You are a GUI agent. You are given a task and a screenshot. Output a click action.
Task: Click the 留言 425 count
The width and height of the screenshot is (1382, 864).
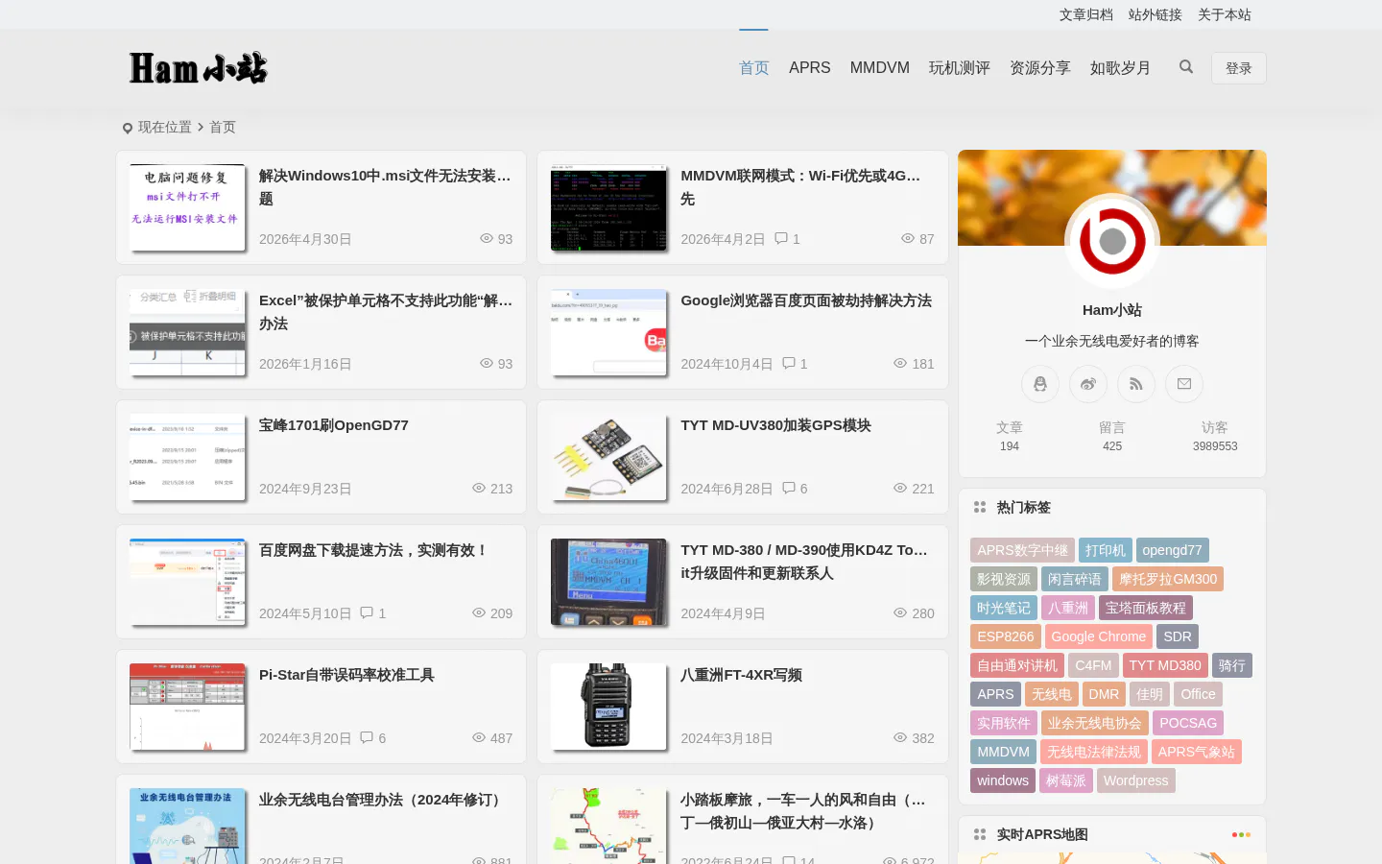click(x=1112, y=436)
